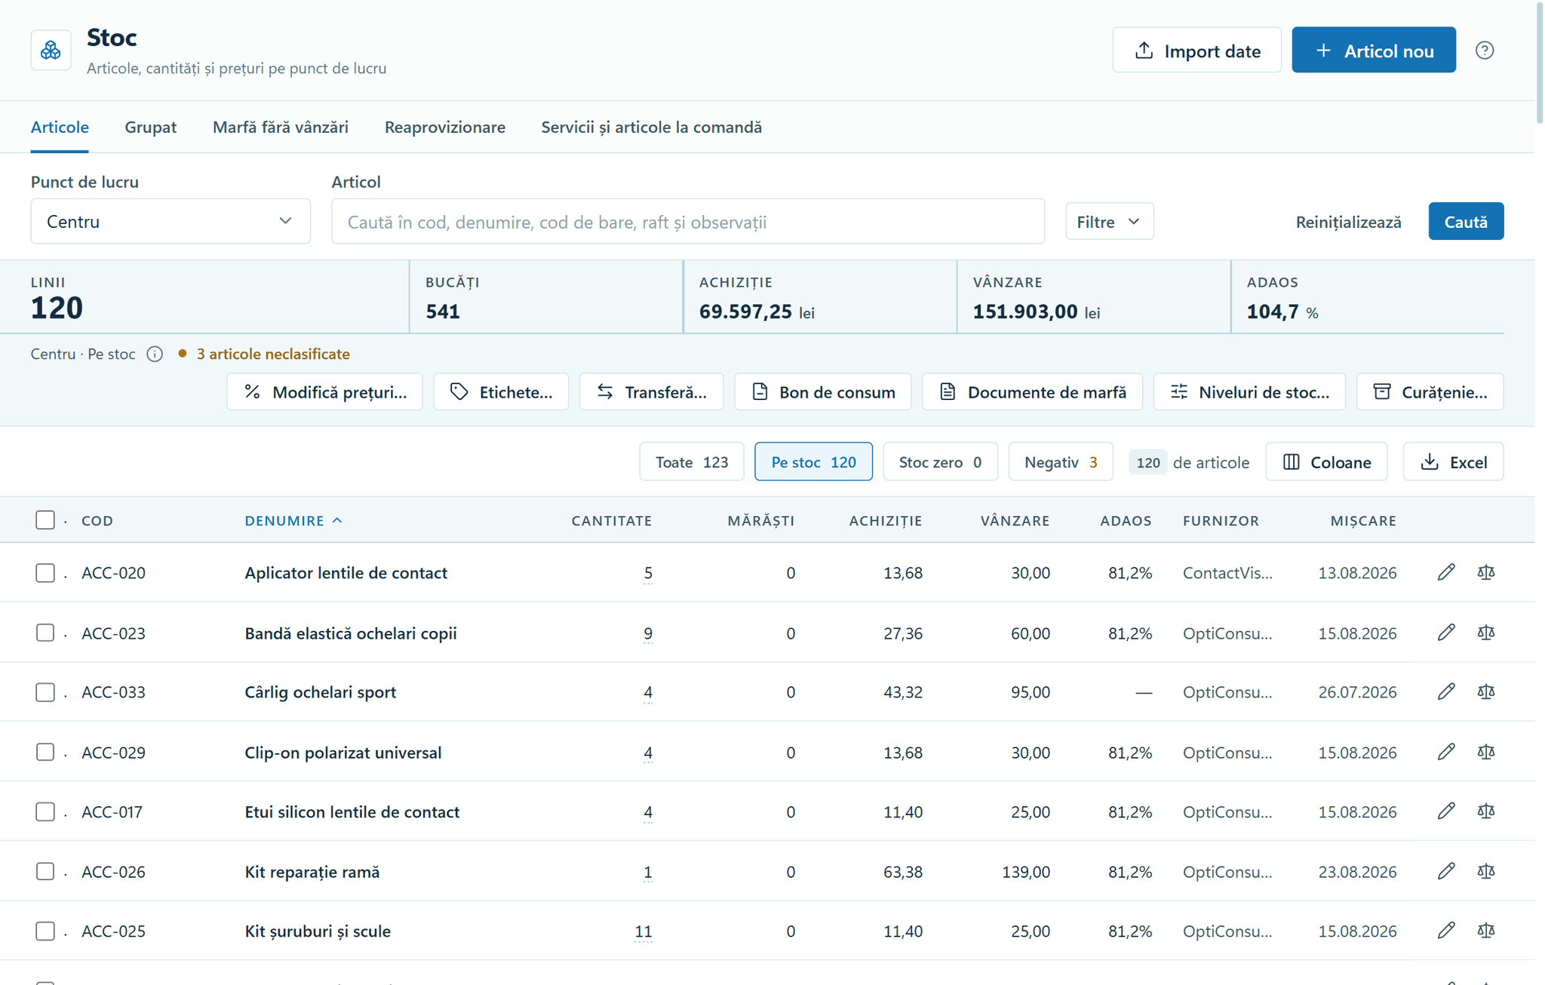Tick the checkbox for ACC-033
The image size is (1545, 985).
click(x=45, y=692)
